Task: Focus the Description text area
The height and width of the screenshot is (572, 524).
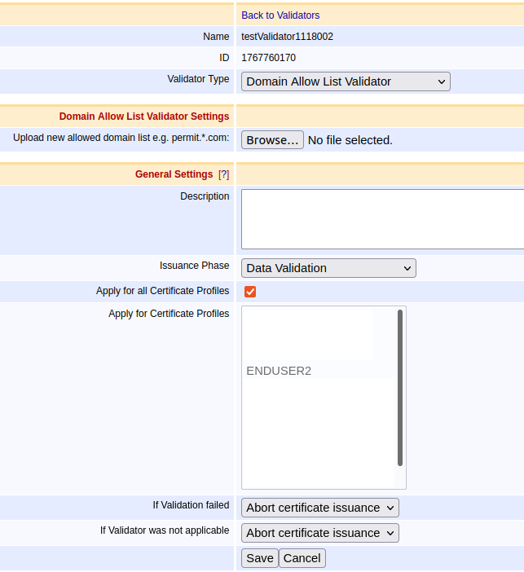Action: [381, 218]
